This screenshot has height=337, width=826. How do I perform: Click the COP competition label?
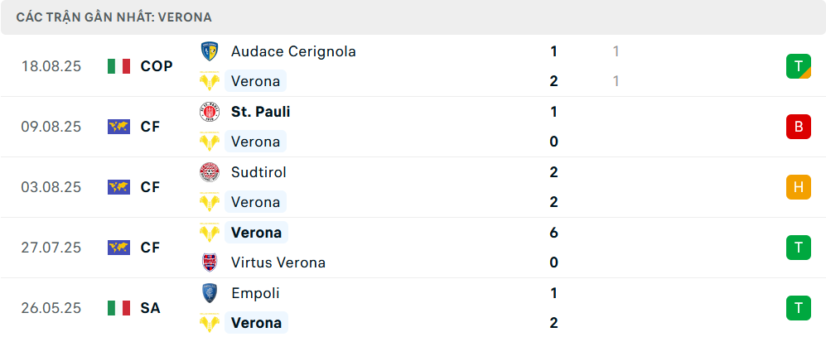157,66
